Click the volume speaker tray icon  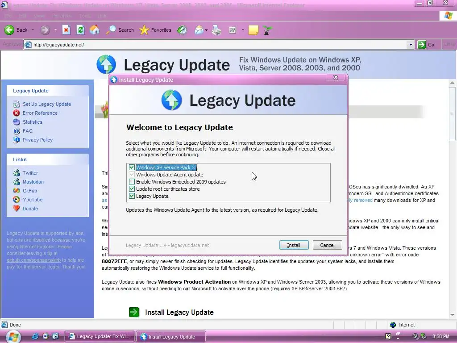[415, 336]
